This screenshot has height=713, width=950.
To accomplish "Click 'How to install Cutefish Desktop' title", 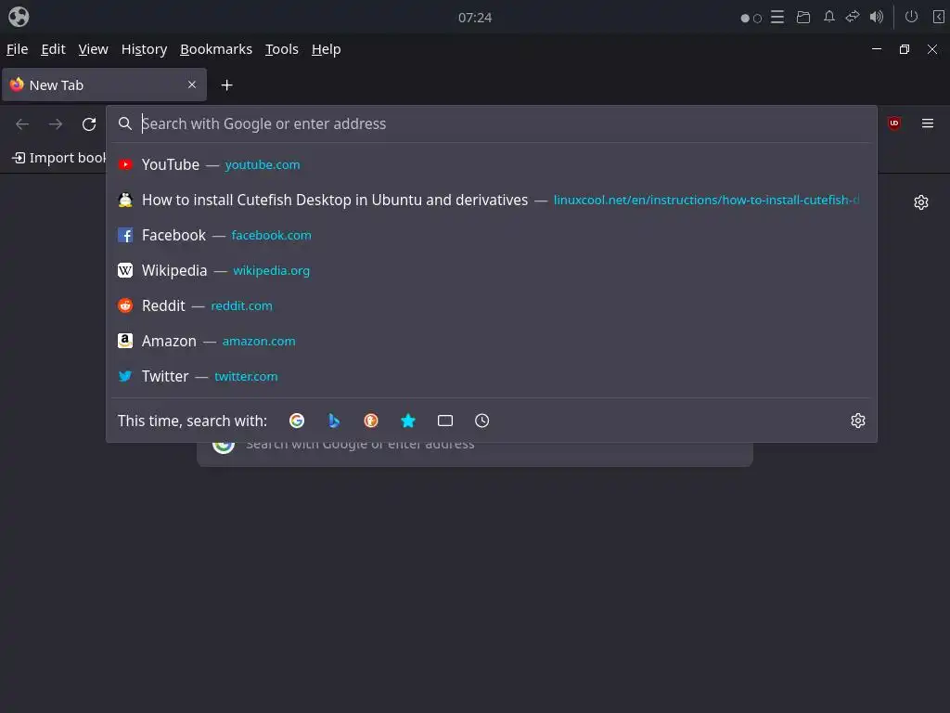I will coord(335,201).
